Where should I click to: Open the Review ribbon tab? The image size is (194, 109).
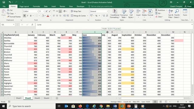[62, 6]
